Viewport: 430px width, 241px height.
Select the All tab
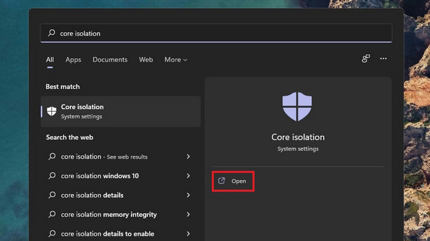pyautogui.click(x=50, y=60)
